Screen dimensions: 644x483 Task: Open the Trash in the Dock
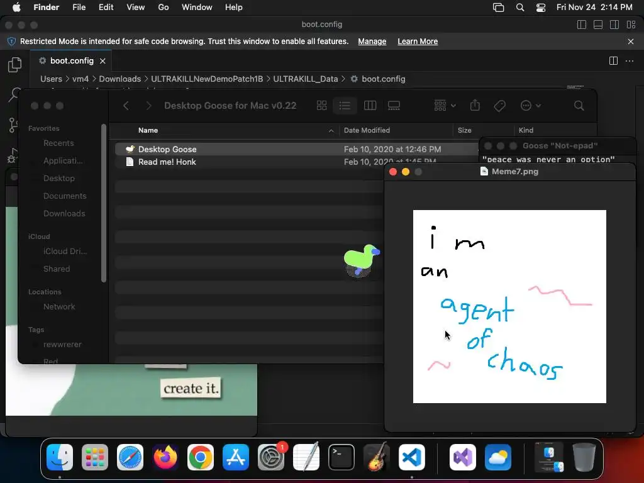[x=584, y=457]
